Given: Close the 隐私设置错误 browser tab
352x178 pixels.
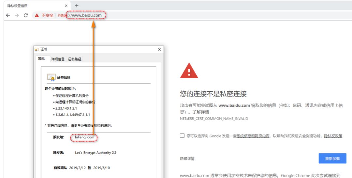Looking at the screenshot, I should coord(66,6).
